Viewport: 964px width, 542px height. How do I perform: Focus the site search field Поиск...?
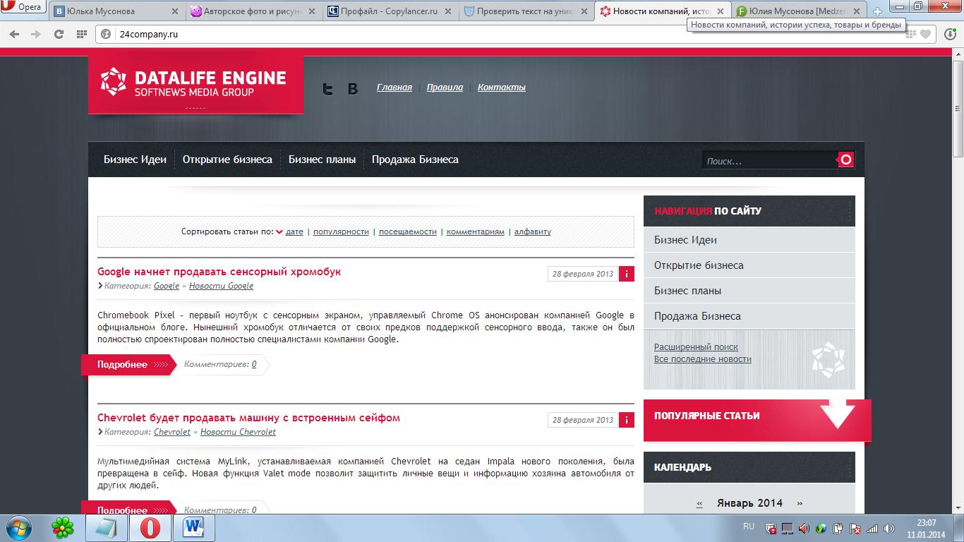pyautogui.click(x=769, y=161)
